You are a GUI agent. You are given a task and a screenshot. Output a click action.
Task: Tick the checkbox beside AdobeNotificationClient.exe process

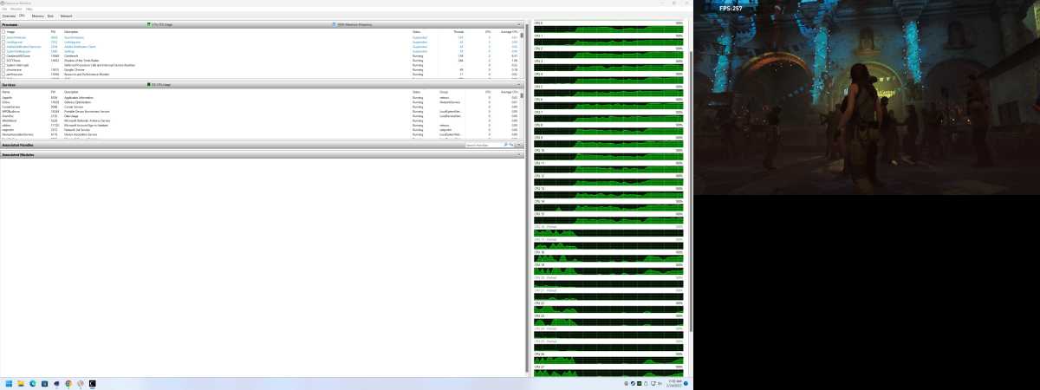[x=3, y=47]
